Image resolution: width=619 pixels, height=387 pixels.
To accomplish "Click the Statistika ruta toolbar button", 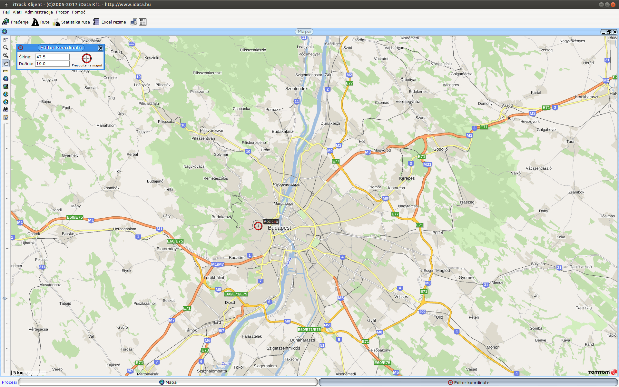I will click(x=72, y=22).
